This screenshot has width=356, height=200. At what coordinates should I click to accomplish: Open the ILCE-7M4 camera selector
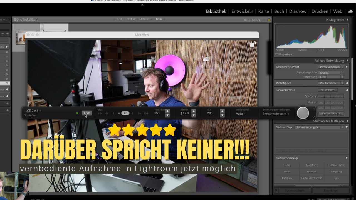(x=33, y=111)
